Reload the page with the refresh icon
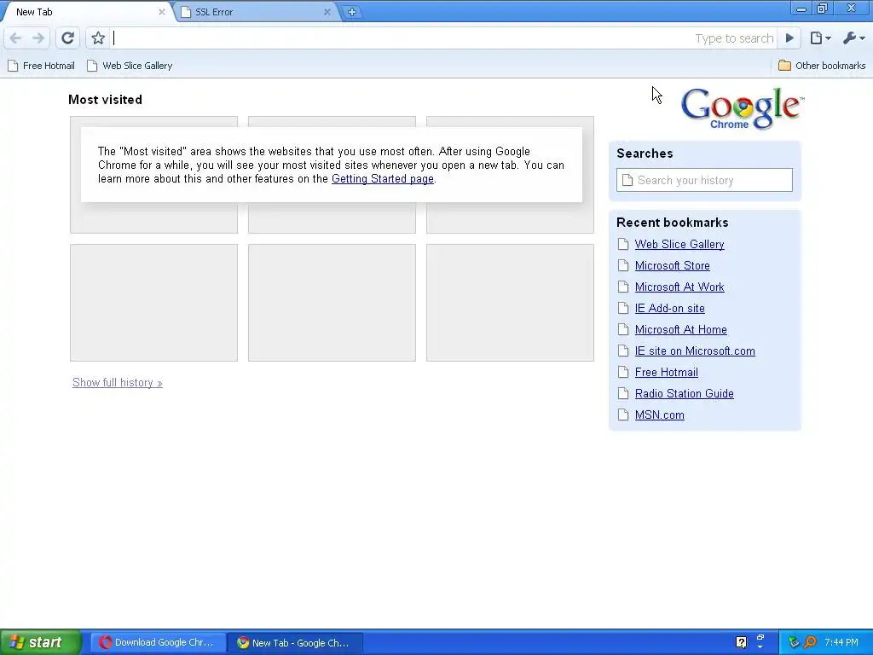 coord(67,38)
